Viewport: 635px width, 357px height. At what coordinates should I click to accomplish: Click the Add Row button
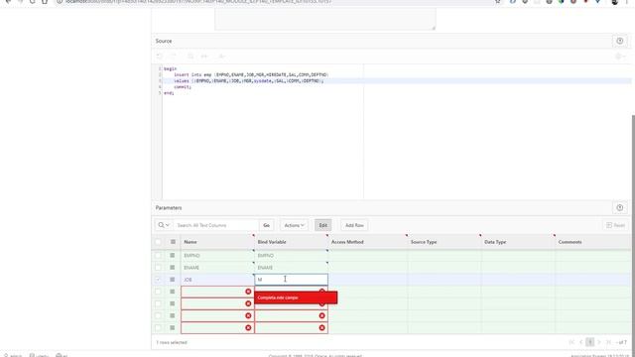tap(354, 225)
